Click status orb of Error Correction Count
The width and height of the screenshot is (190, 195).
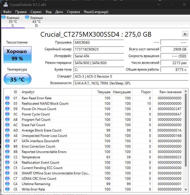click(x=7, y=146)
